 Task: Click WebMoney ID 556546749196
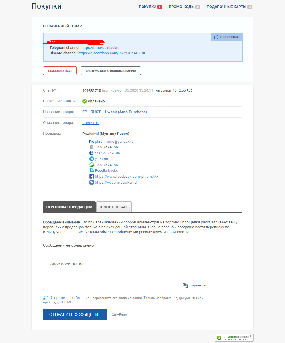point(107,153)
